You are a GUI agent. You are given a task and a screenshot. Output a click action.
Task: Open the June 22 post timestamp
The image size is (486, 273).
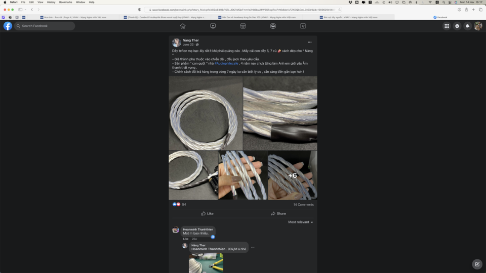188,44
